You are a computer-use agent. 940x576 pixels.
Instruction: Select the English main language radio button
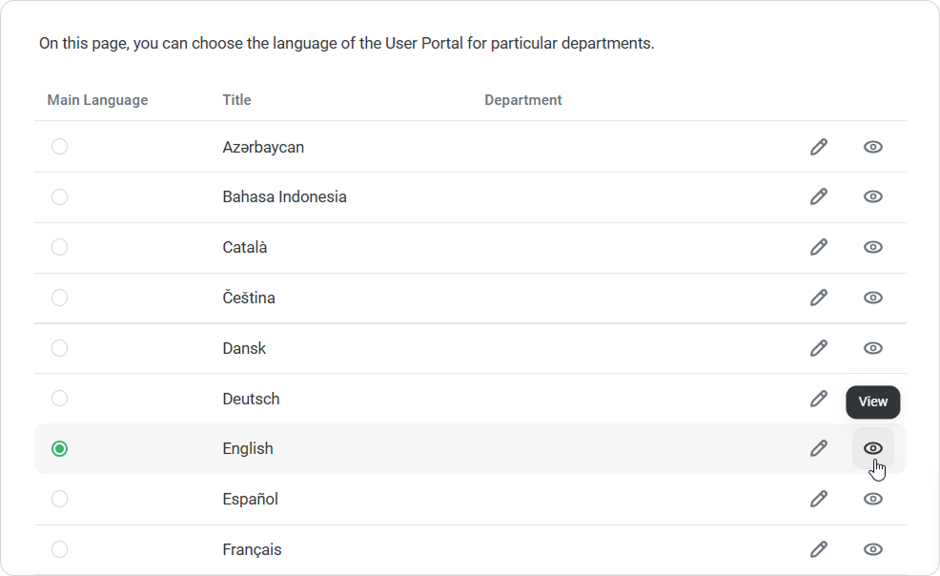[x=59, y=448]
